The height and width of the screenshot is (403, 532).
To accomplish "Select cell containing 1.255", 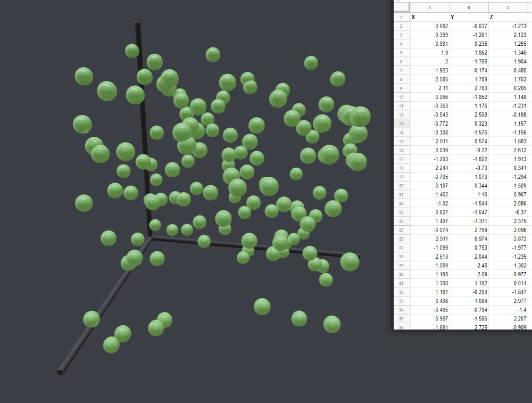I will (508, 44).
